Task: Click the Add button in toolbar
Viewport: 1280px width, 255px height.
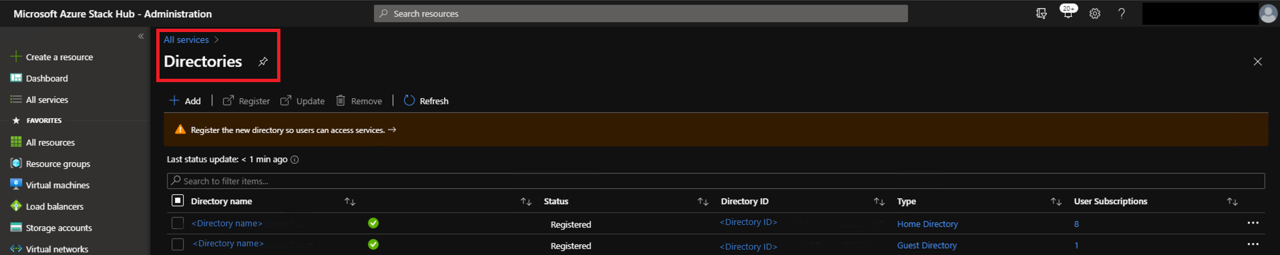Action: (185, 101)
